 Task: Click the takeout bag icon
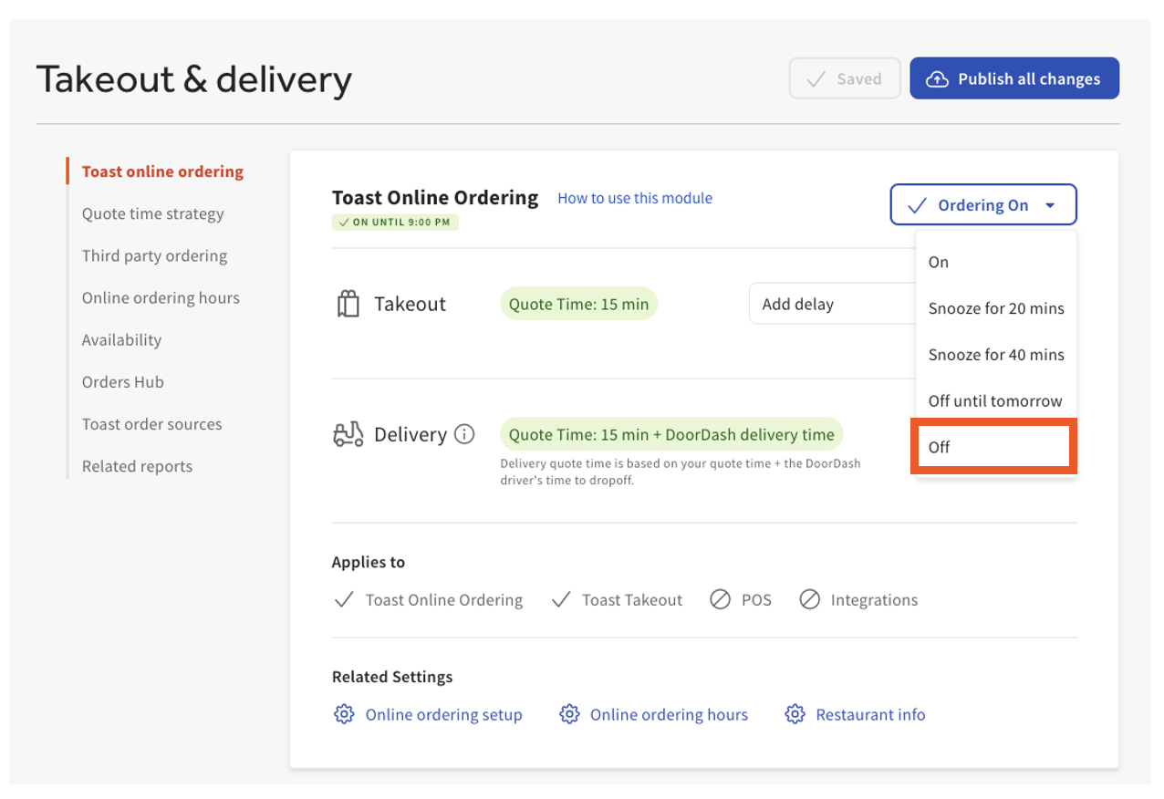point(348,303)
